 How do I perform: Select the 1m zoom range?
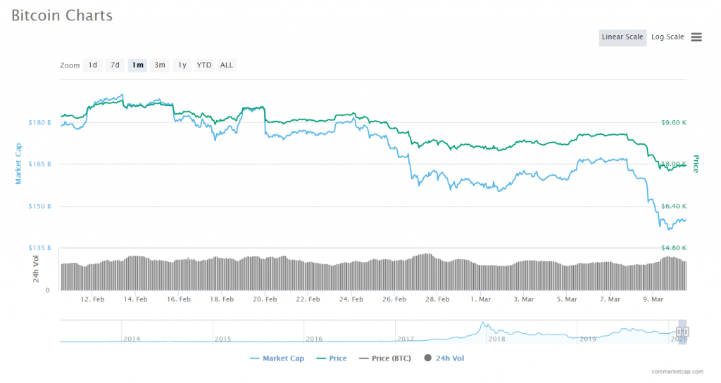137,65
